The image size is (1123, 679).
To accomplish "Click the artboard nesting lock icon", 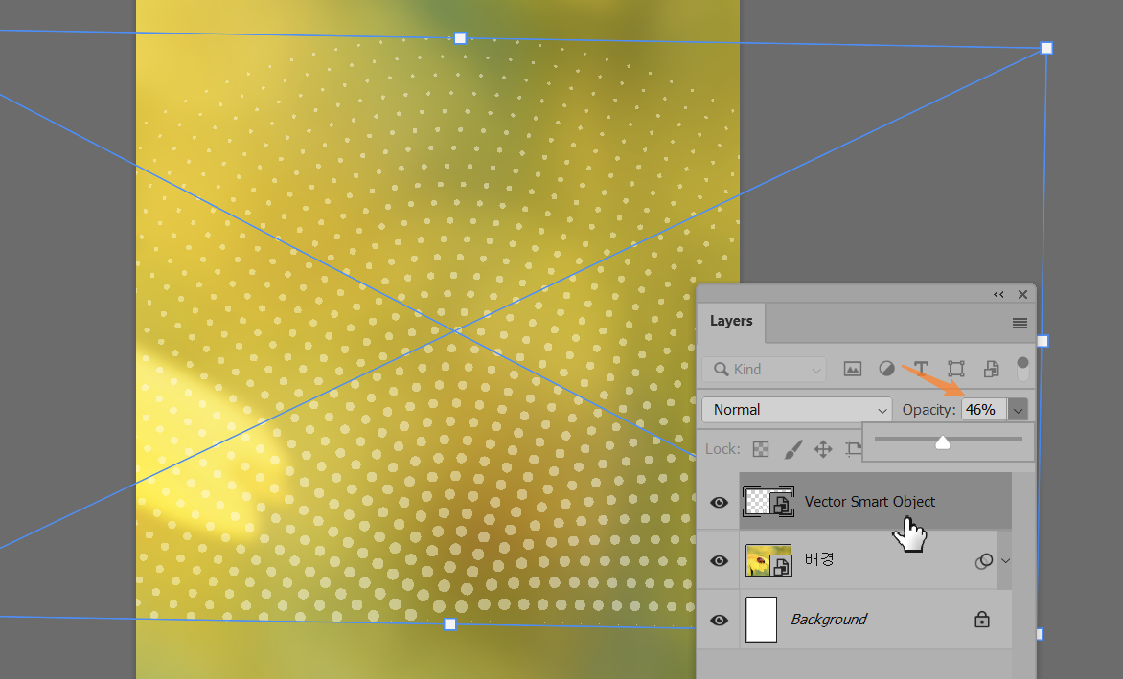I will coord(853,449).
